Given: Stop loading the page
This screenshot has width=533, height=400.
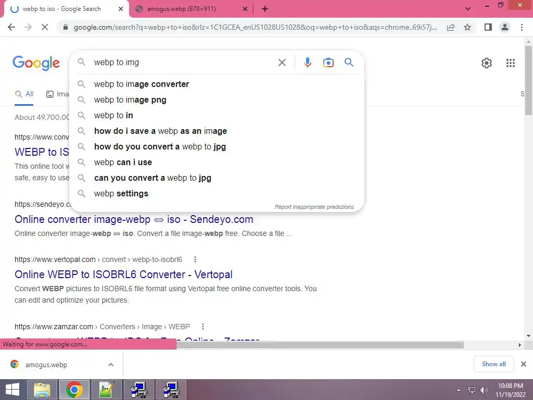Looking at the screenshot, I should coord(45,27).
